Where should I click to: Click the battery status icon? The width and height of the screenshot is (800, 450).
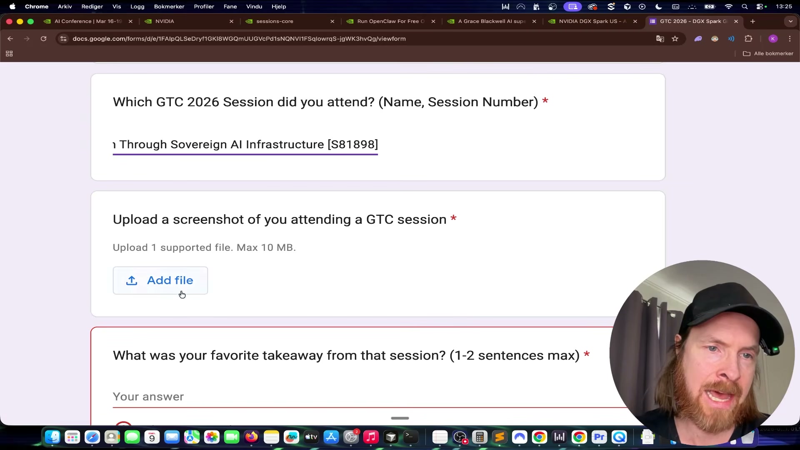coord(710,6)
